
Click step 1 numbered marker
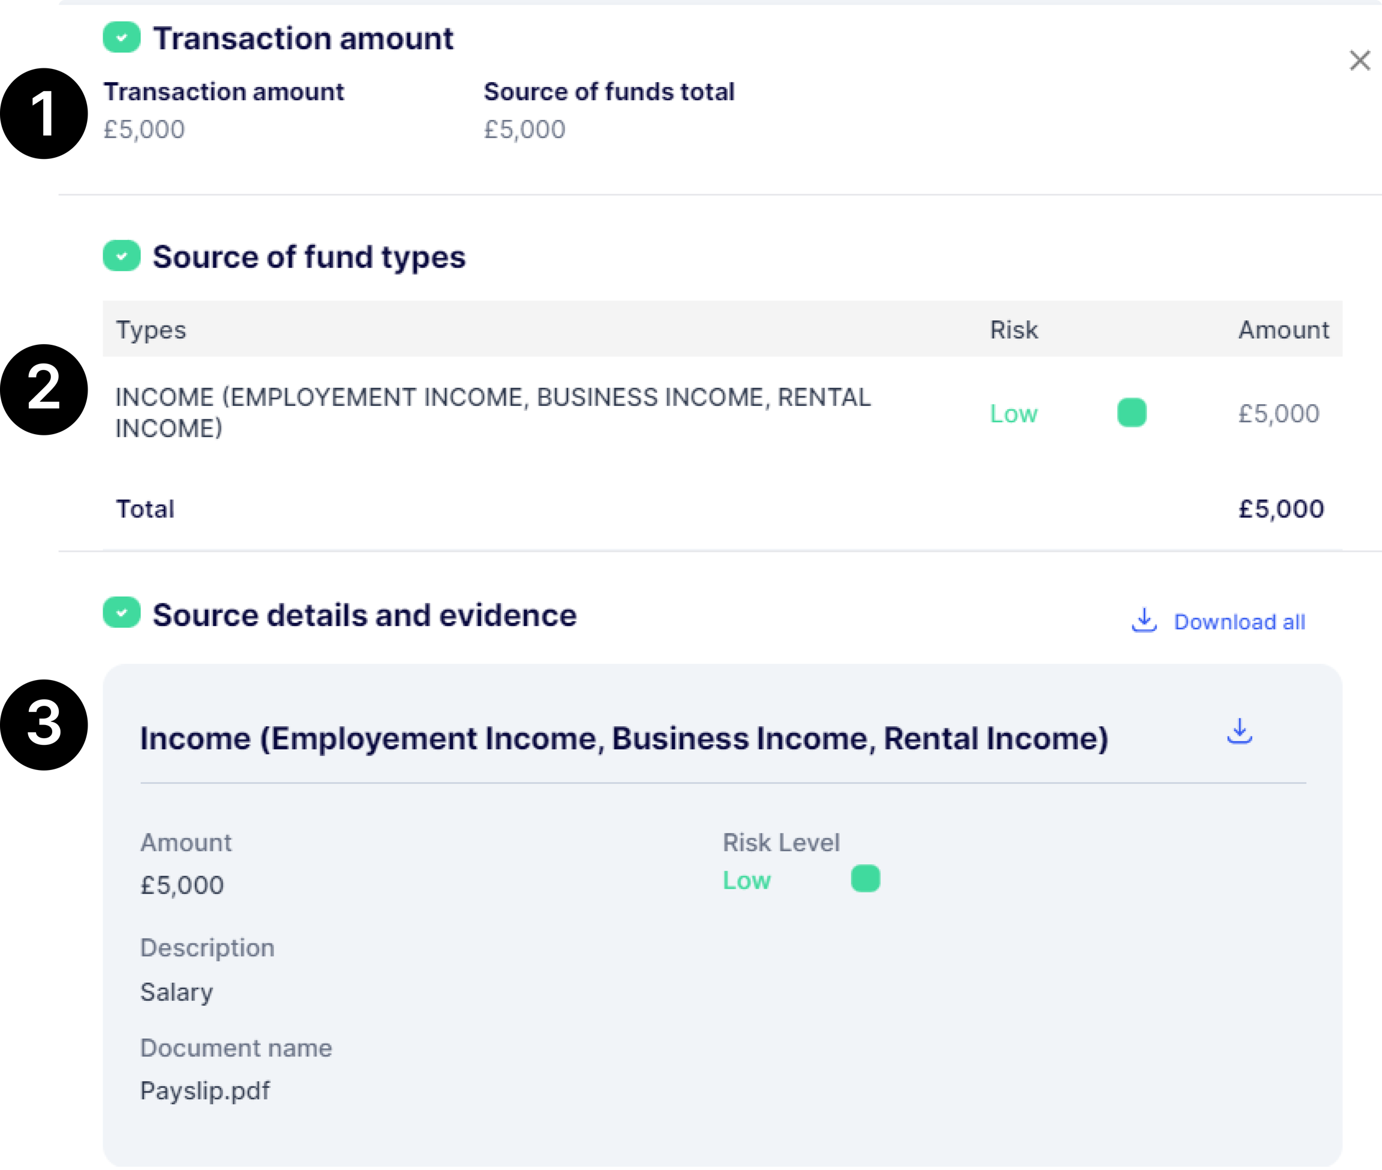pos(44,114)
